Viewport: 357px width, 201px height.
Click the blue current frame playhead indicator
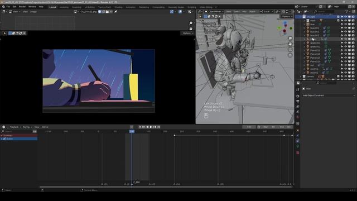(x=132, y=132)
